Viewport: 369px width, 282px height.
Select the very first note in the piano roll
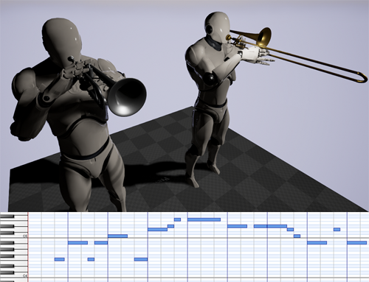click(x=59, y=259)
